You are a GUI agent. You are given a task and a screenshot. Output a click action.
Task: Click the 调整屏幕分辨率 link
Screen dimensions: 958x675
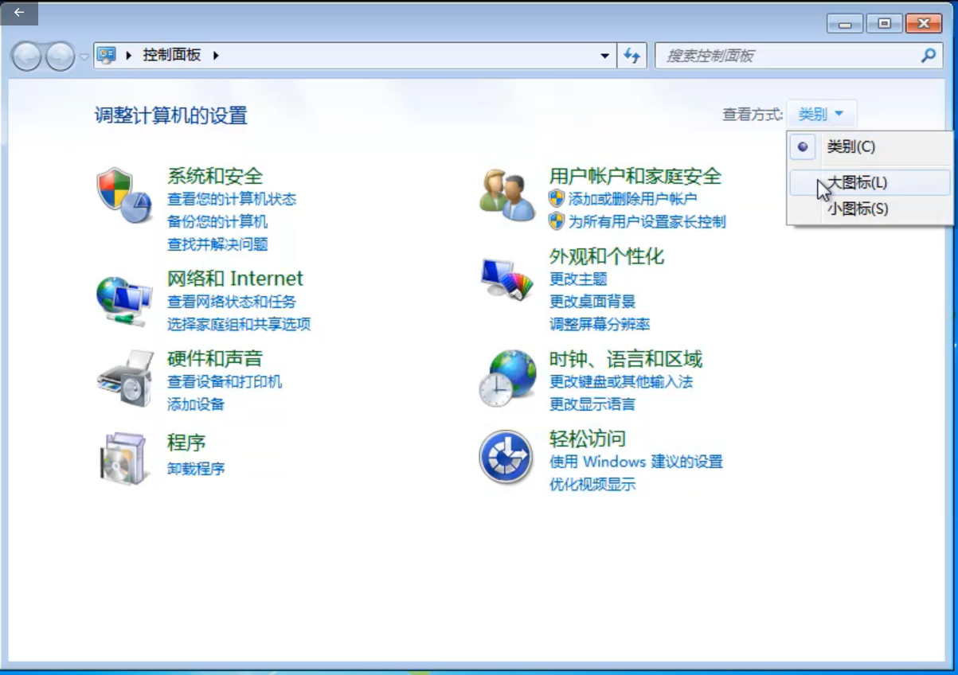point(599,324)
